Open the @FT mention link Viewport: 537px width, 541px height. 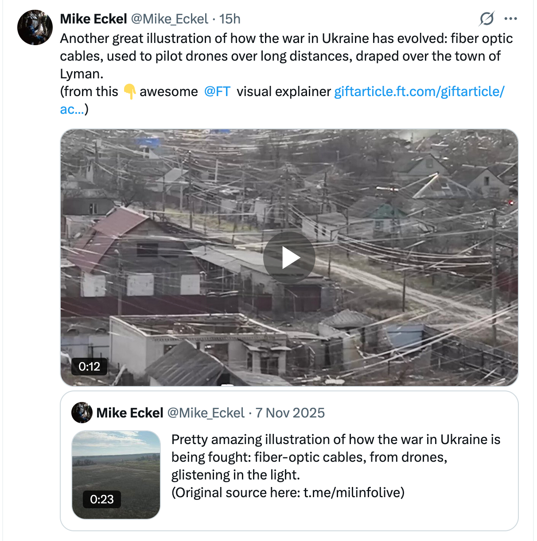217,92
